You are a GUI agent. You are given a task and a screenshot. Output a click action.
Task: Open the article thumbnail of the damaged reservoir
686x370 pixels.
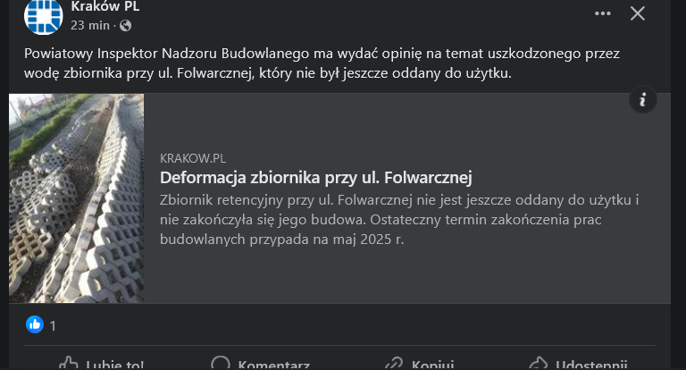[x=77, y=198]
